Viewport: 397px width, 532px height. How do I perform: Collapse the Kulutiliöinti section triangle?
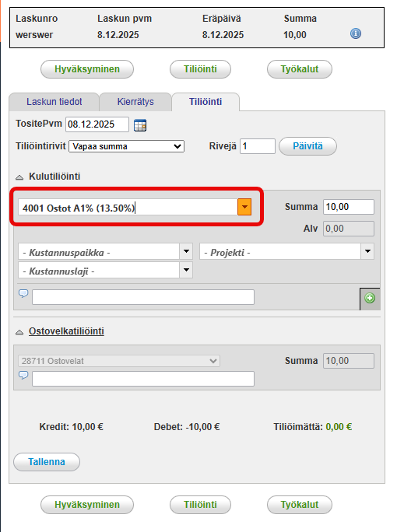pos(19,177)
